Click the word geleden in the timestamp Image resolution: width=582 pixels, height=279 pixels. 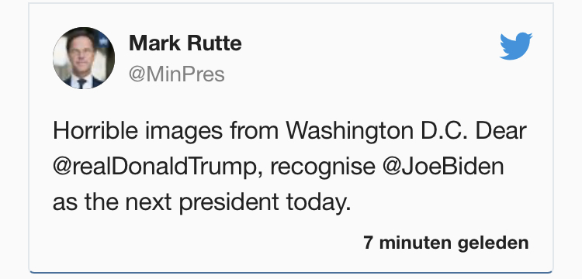(493, 243)
